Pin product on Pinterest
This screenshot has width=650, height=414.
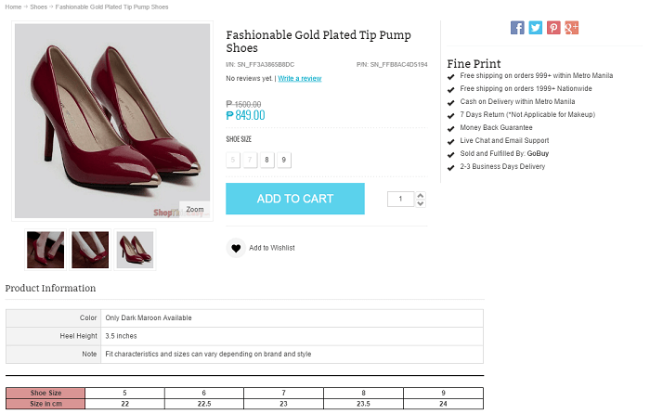(x=553, y=28)
